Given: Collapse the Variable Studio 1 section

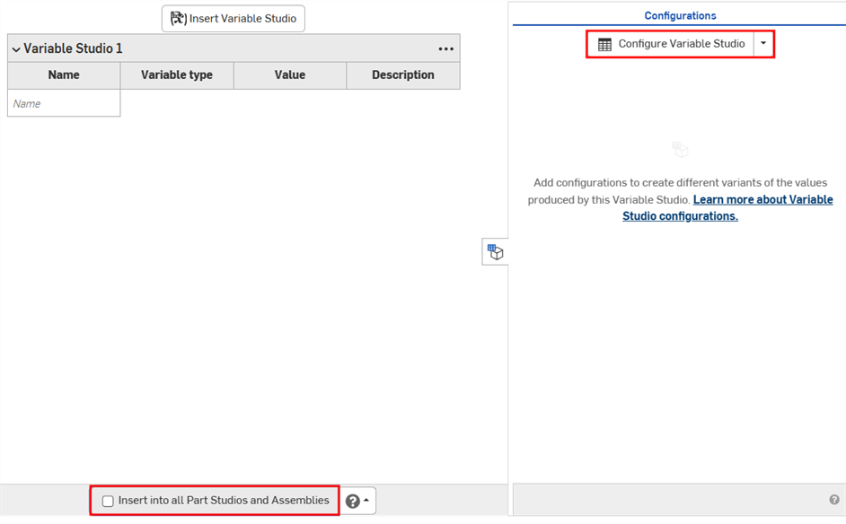Looking at the screenshot, I should 16,49.
